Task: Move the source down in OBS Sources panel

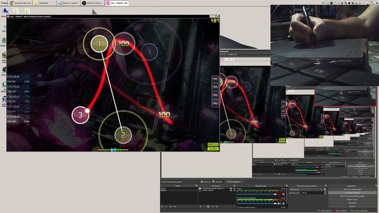Action: (217, 206)
